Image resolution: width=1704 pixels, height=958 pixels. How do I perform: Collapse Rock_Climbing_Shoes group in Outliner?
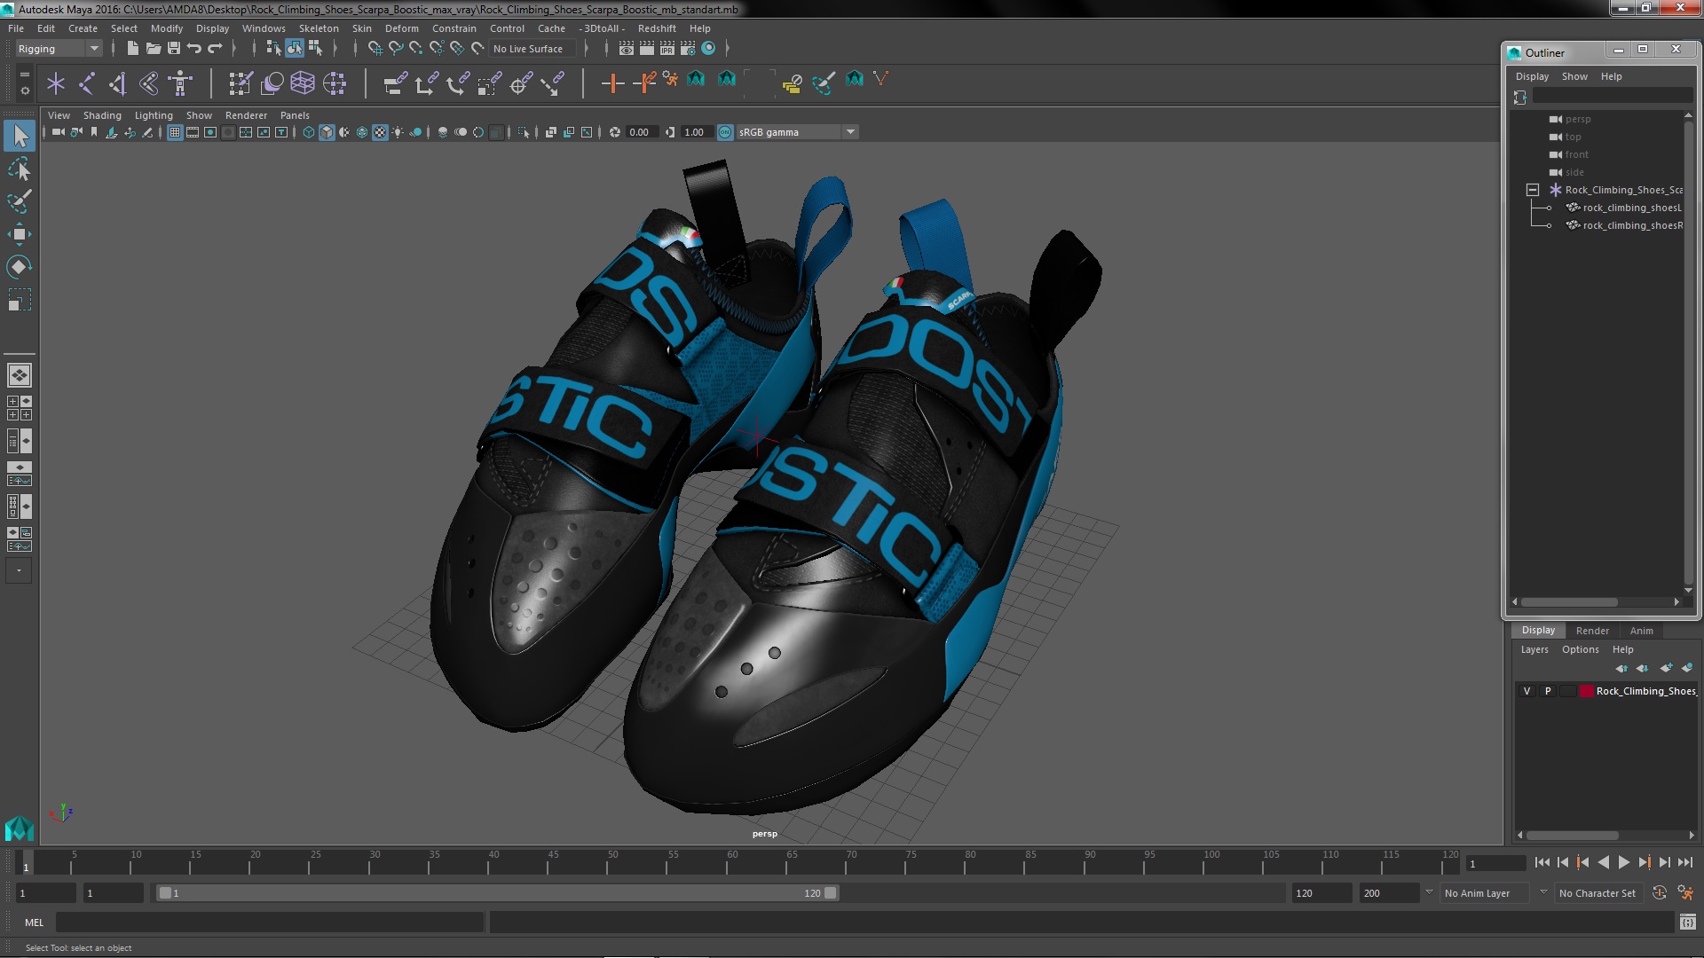tap(1532, 190)
